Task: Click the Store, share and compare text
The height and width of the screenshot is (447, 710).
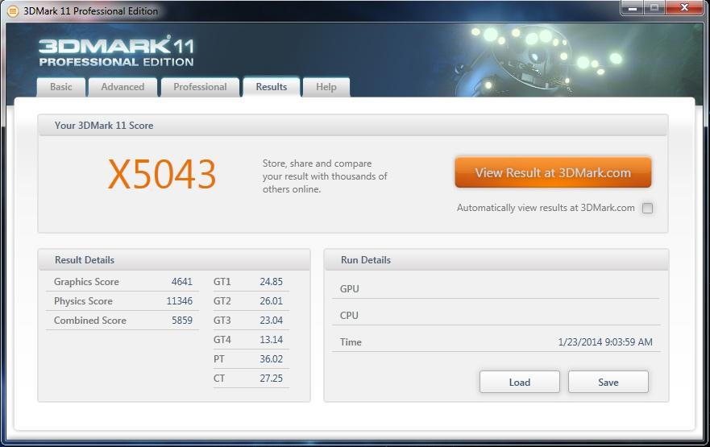Action: 325,176
